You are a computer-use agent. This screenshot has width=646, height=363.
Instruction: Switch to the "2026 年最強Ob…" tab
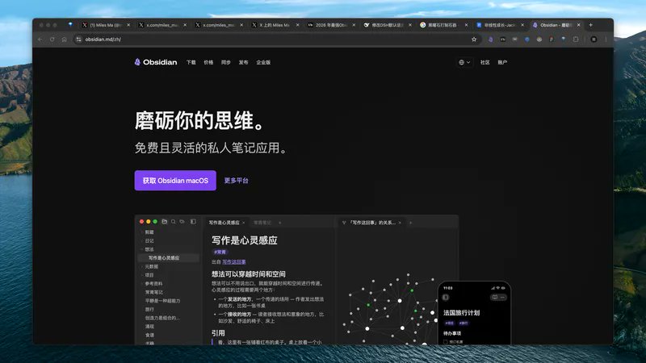tap(331, 25)
